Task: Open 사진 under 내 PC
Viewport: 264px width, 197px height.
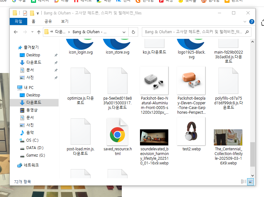Action: click(x=30, y=125)
